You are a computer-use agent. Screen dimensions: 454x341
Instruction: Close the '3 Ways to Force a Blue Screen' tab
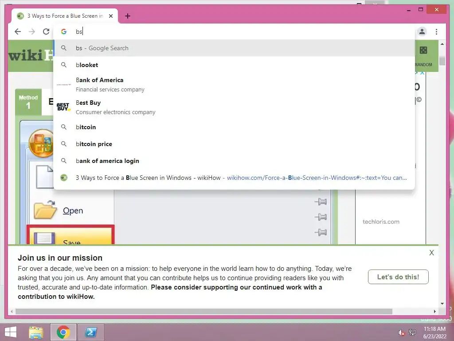pos(110,16)
